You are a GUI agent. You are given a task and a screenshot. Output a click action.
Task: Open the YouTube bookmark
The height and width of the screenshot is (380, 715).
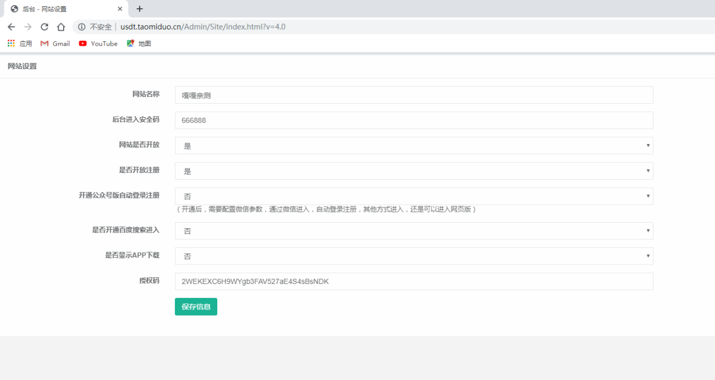[98, 44]
